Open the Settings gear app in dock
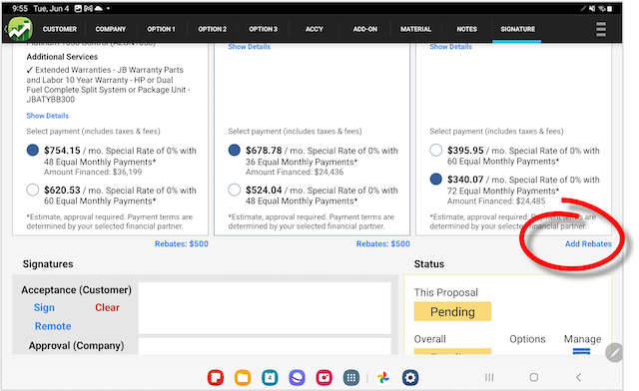639x391 pixels. tap(410, 378)
